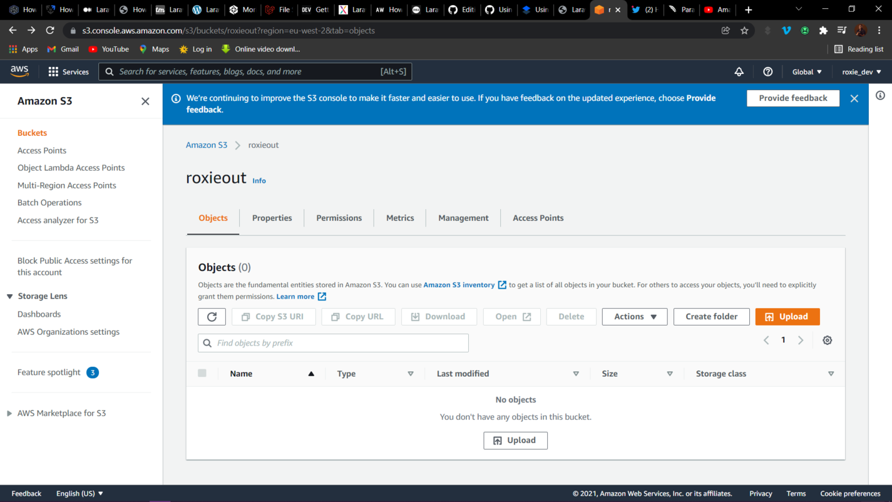Toggle the select-all objects checkbox
This screenshot has width=892, height=502.
click(202, 373)
